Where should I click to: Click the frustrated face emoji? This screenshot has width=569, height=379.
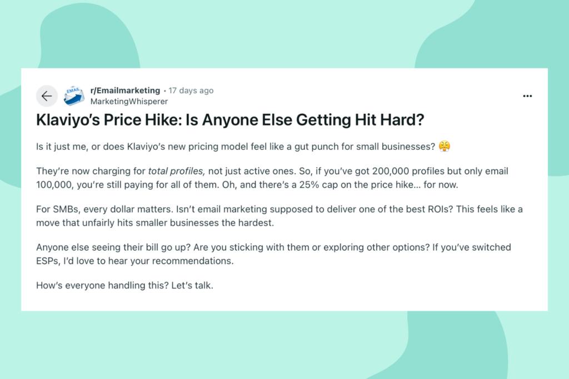444,146
